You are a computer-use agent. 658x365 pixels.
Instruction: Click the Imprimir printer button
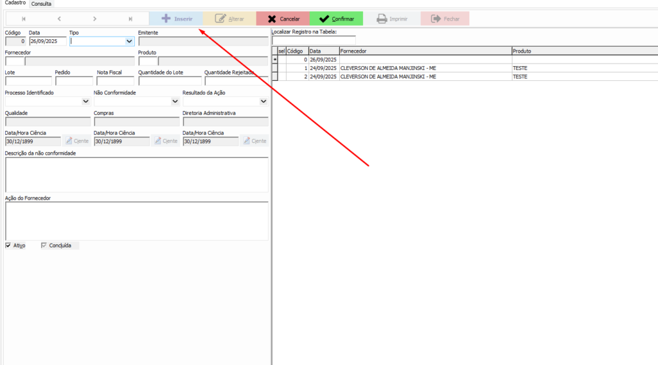click(x=392, y=19)
